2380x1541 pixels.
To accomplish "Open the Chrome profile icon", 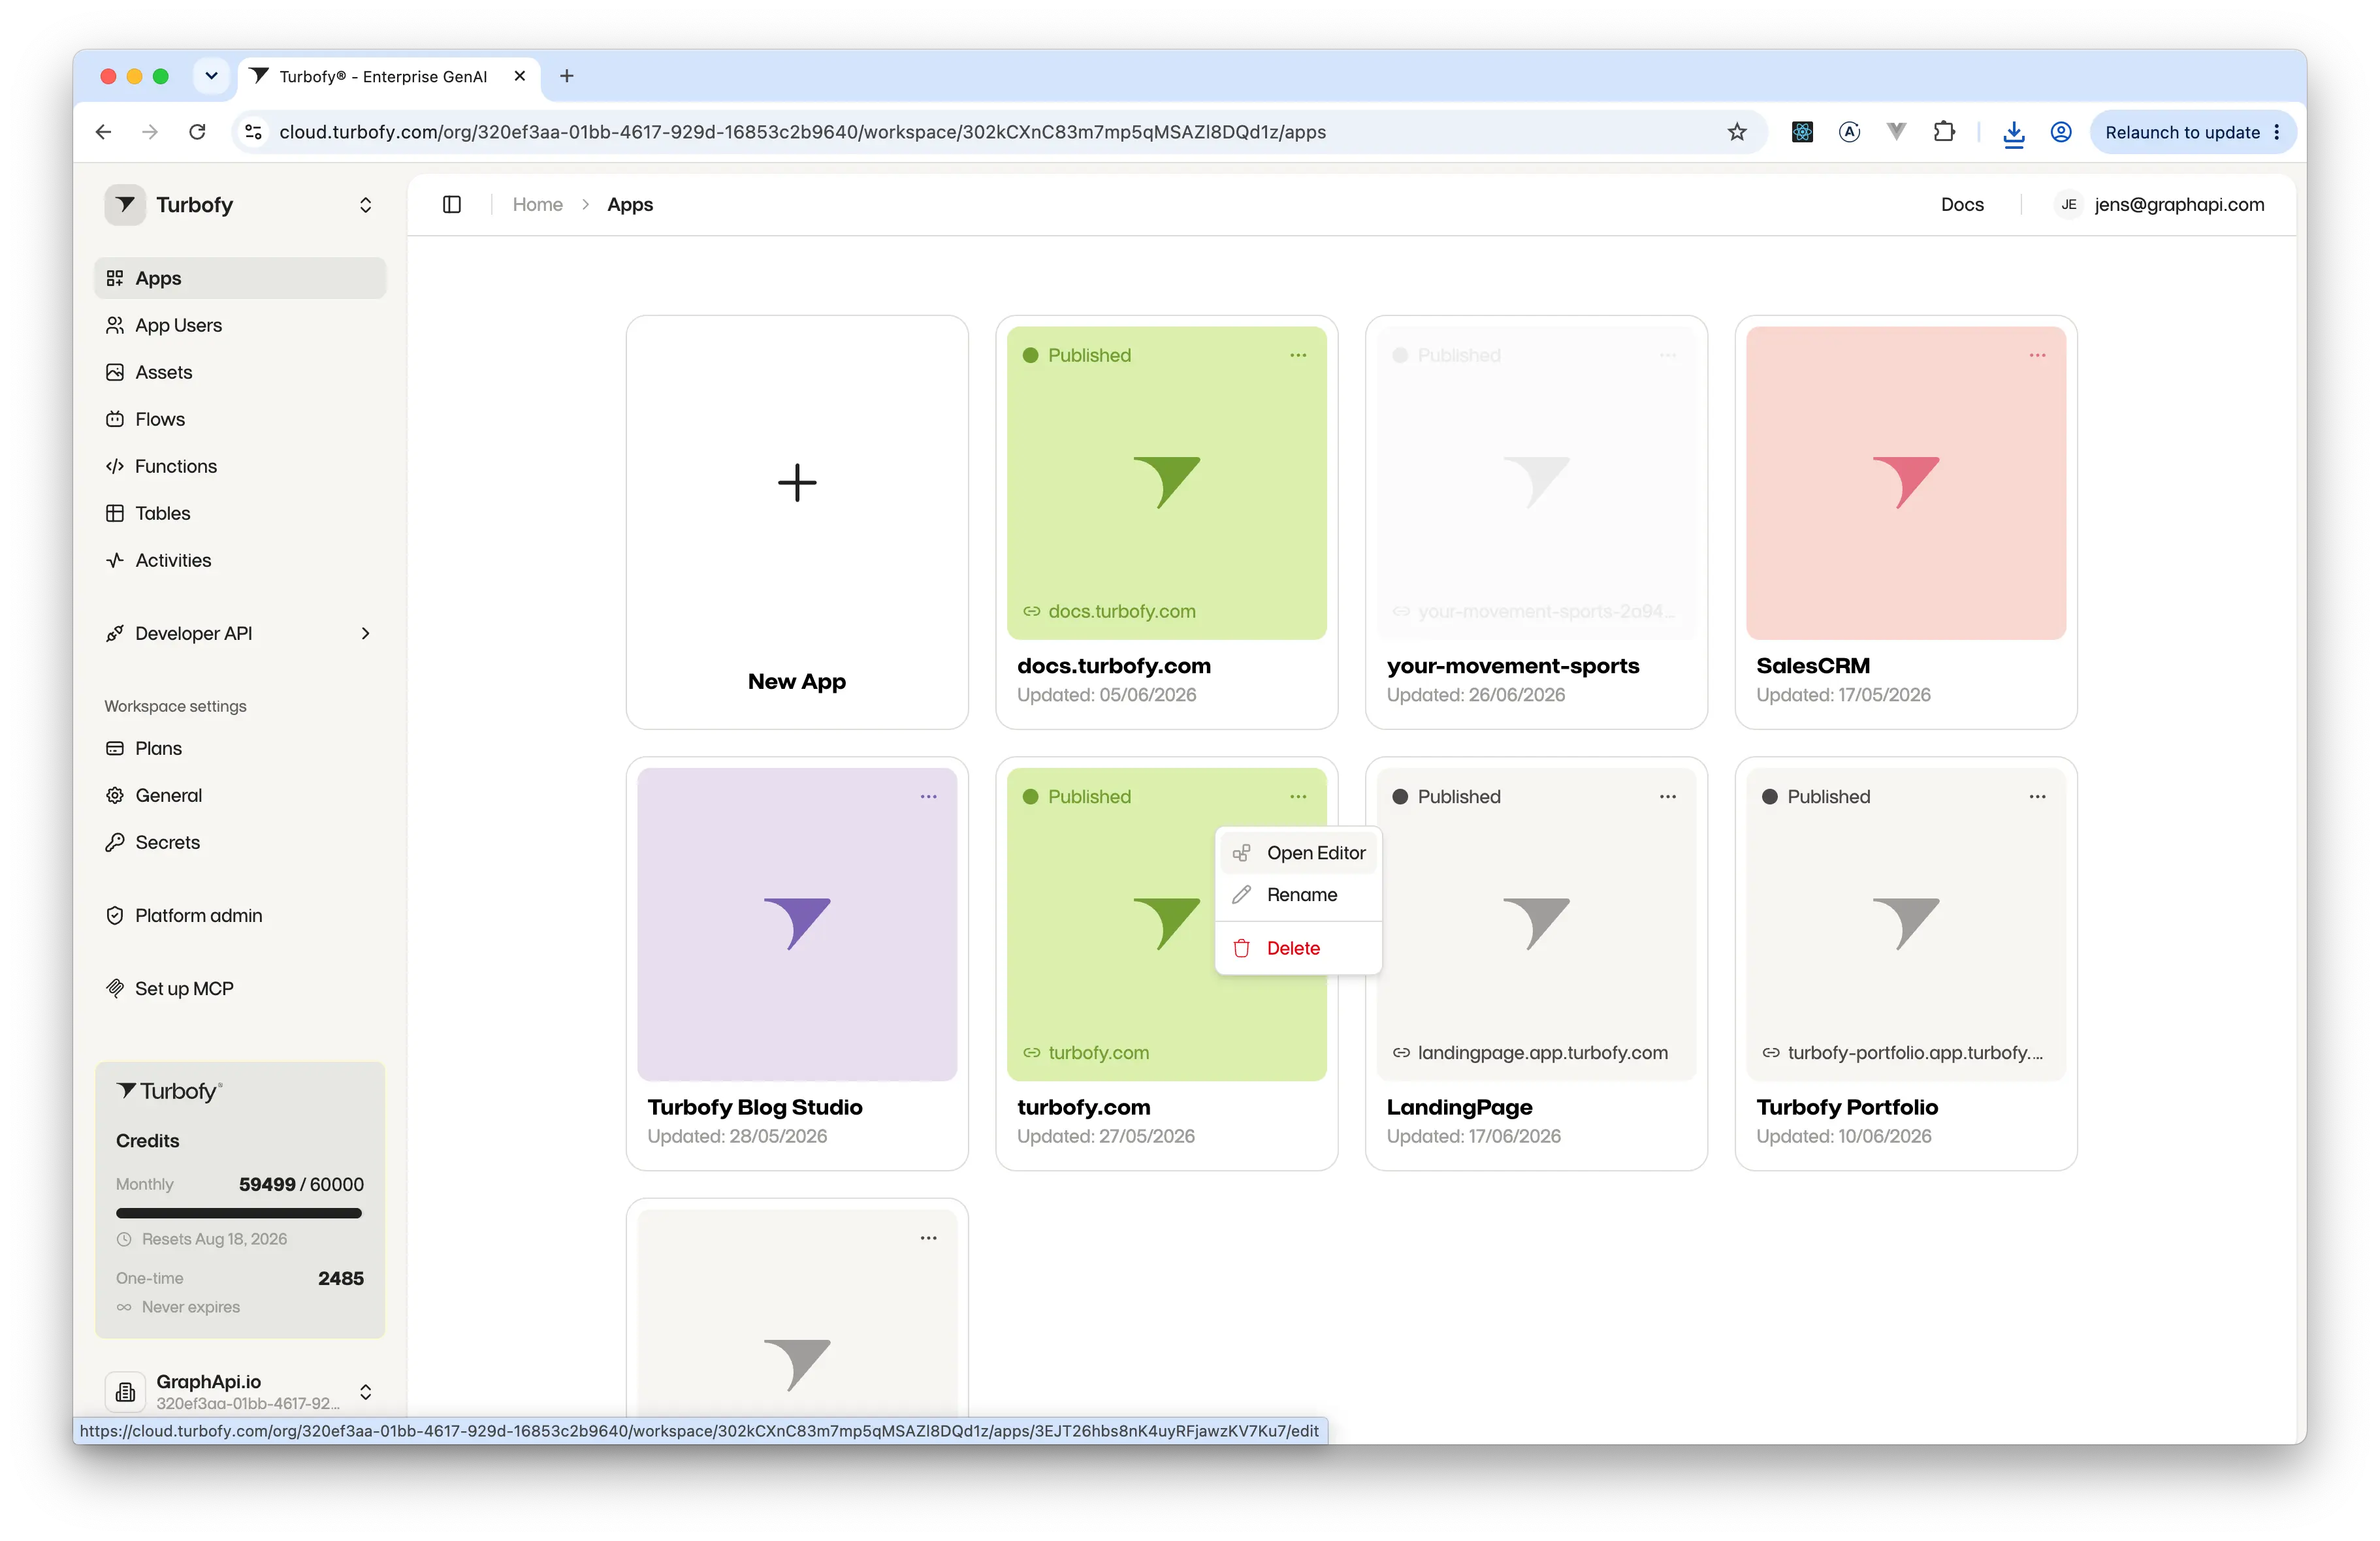I will coord(2061,132).
